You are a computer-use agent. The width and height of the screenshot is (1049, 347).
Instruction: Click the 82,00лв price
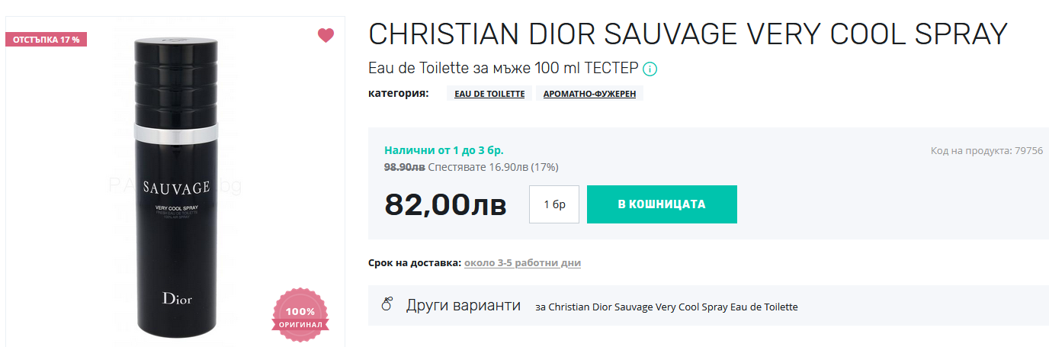445,204
